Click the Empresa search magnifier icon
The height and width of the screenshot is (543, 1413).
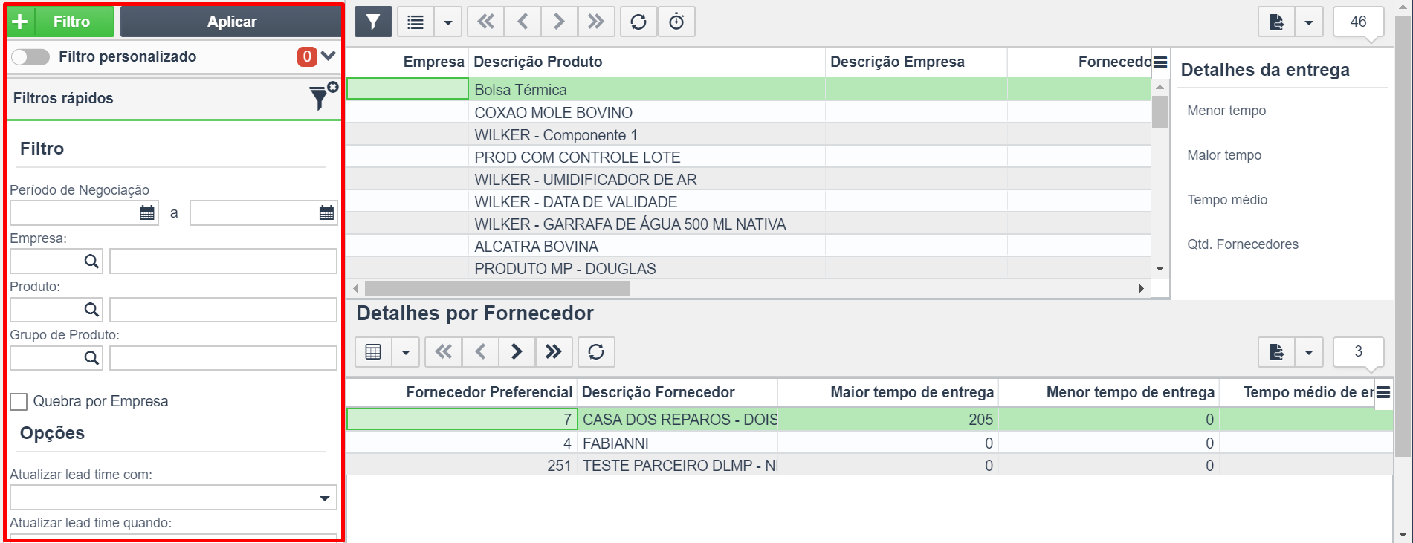click(x=91, y=261)
